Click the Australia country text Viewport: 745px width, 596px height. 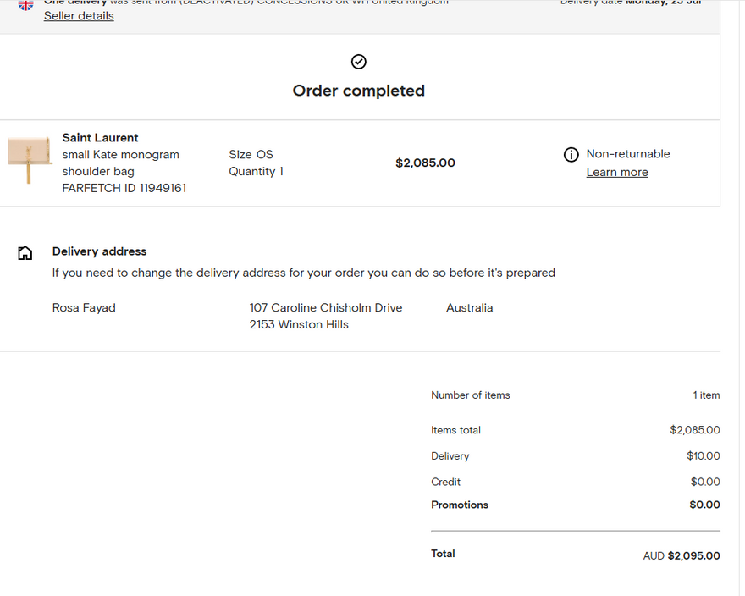pos(469,308)
